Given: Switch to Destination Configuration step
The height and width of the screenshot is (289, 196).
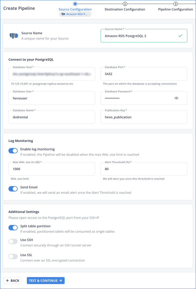Looking at the screenshot, I should click(x=125, y=9).
